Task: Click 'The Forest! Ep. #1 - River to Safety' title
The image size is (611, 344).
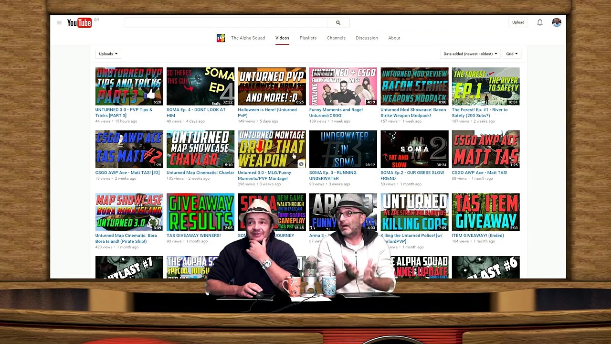Action: coord(480,113)
